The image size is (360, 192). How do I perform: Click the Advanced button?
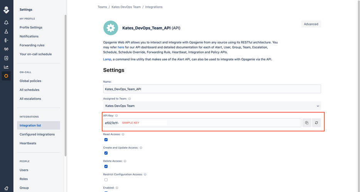pyautogui.click(x=311, y=24)
